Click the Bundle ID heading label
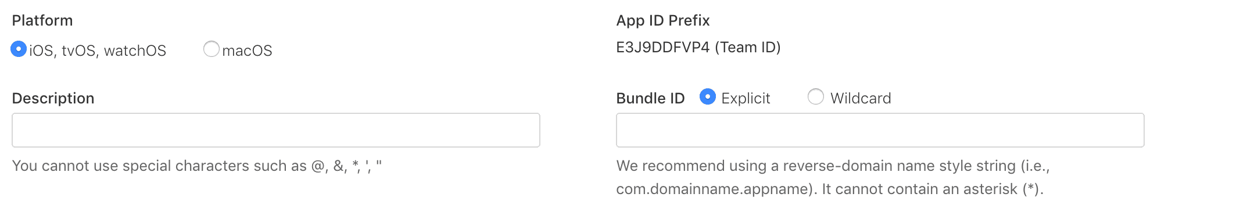 (650, 98)
